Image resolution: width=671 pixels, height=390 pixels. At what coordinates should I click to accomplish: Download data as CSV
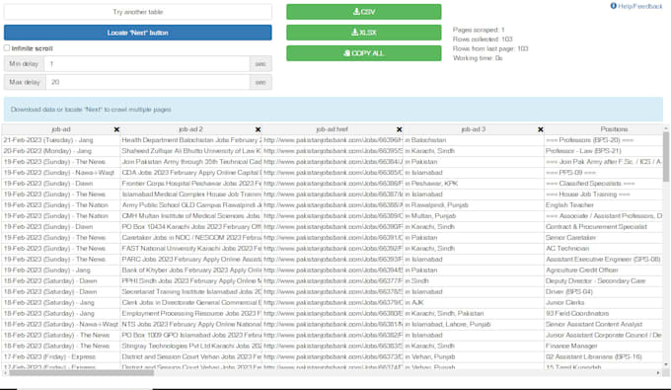click(x=364, y=12)
